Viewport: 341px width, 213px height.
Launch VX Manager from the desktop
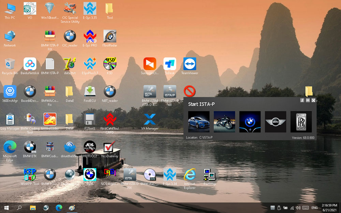[150, 120]
